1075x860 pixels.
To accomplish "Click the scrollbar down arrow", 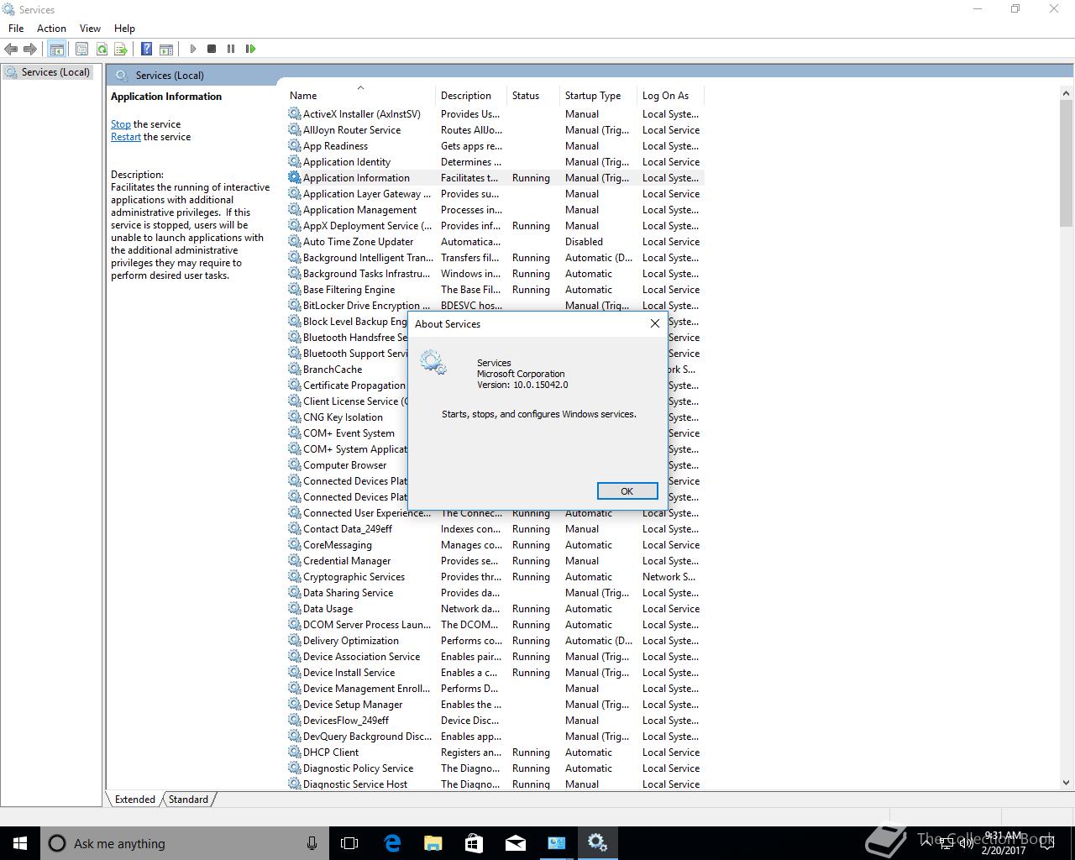I will [1066, 783].
